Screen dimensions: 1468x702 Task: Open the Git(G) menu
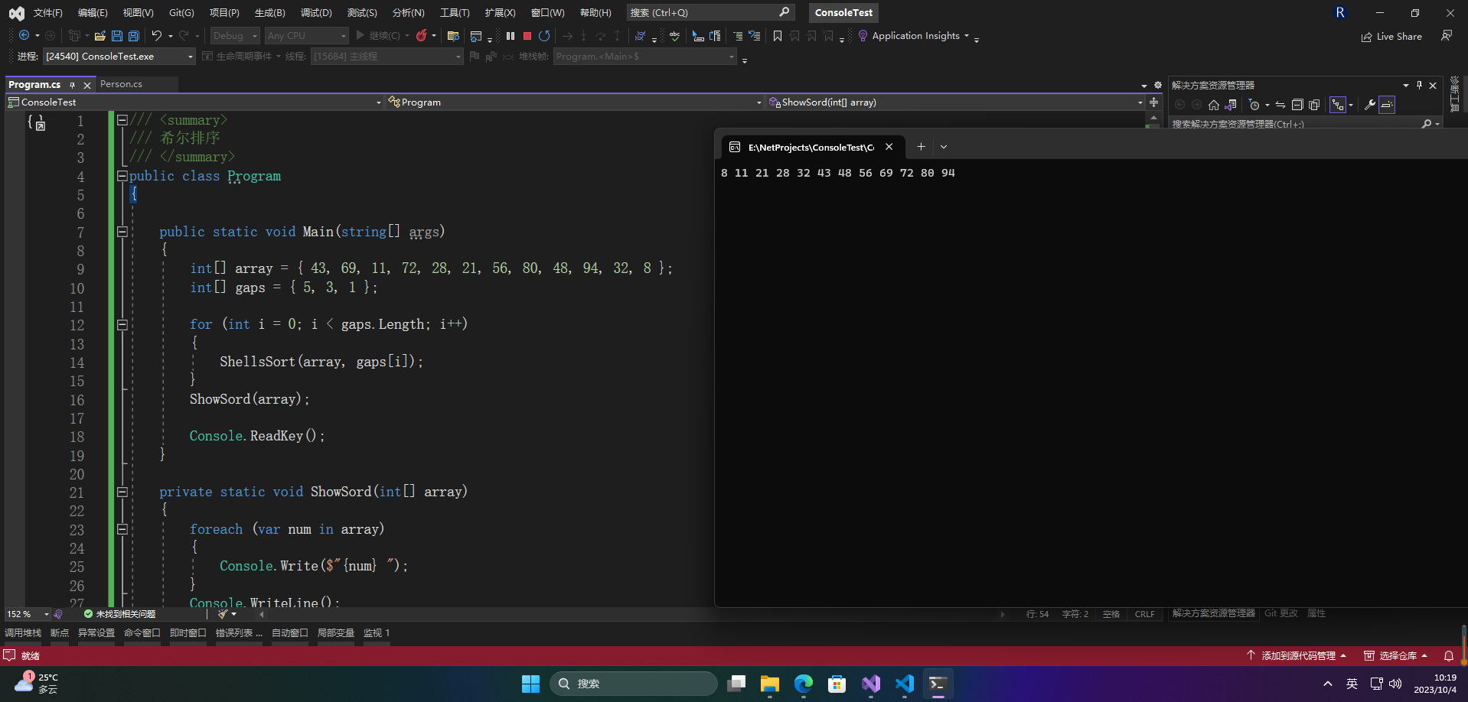click(x=181, y=12)
